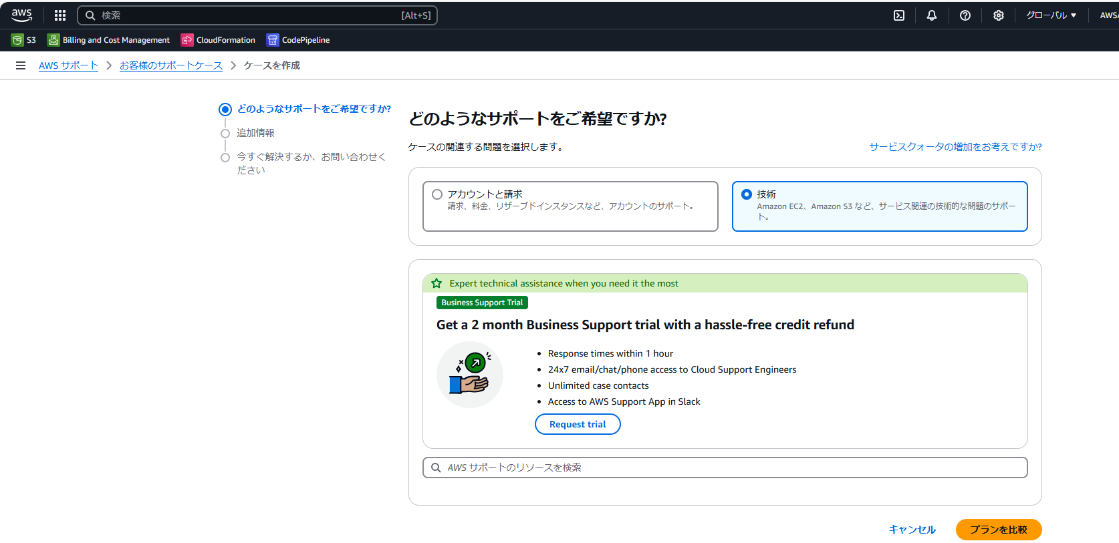
Task: Click the プランを比較 button
Action: click(x=999, y=530)
